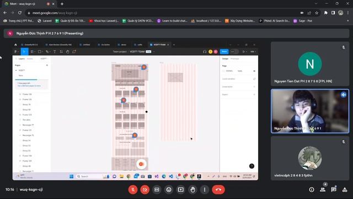353x199 pixels.
Task: Open Learn to build chat bookmark
Action: 172,21
